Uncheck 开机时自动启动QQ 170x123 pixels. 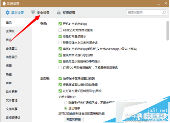pos(60,24)
